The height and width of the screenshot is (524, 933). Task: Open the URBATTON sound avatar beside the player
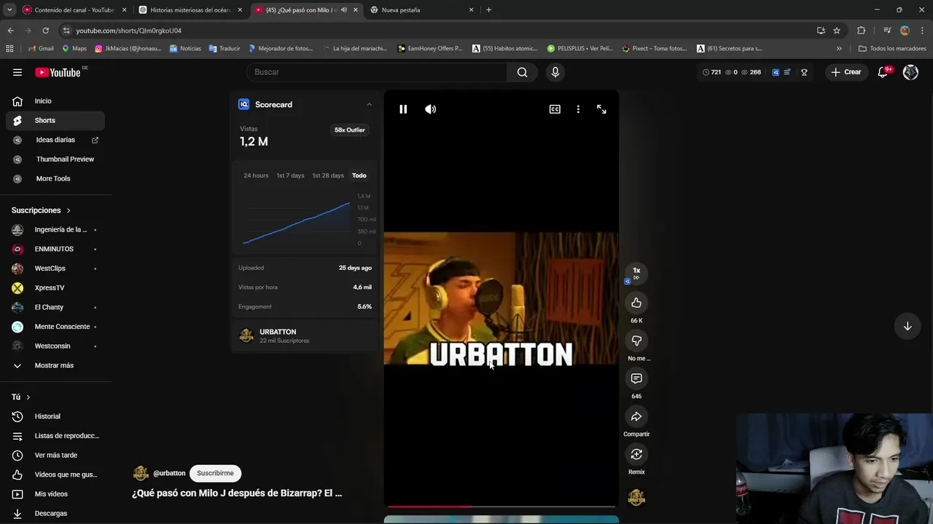click(636, 498)
